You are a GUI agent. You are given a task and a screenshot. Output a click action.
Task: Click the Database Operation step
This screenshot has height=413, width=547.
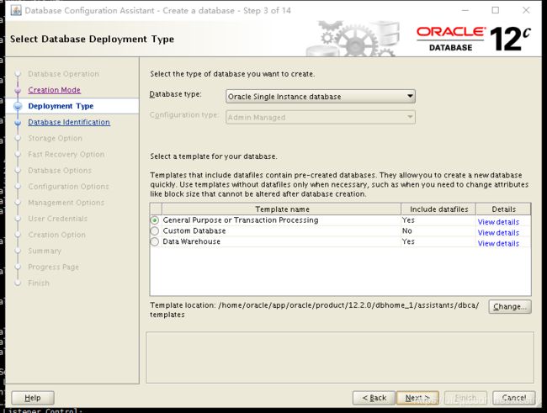click(x=63, y=74)
